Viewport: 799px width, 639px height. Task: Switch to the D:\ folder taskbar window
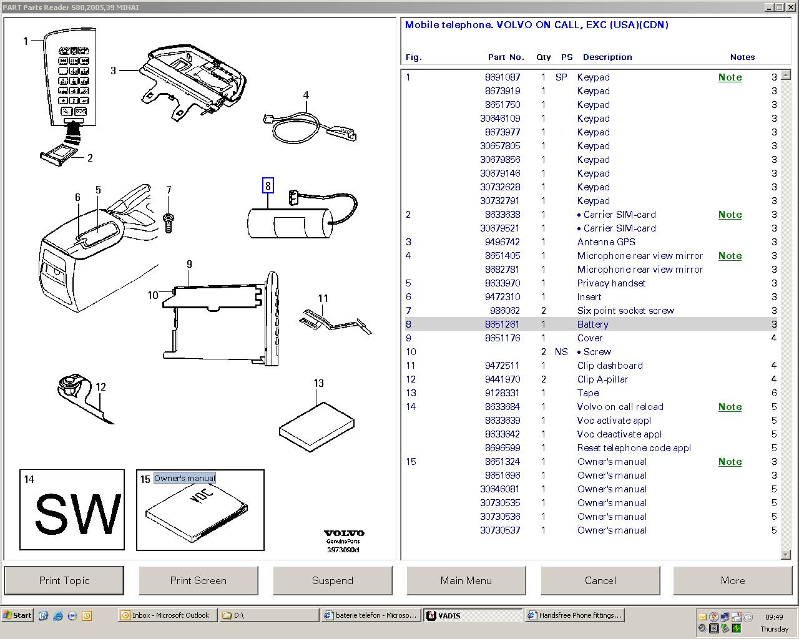(270, 615)
